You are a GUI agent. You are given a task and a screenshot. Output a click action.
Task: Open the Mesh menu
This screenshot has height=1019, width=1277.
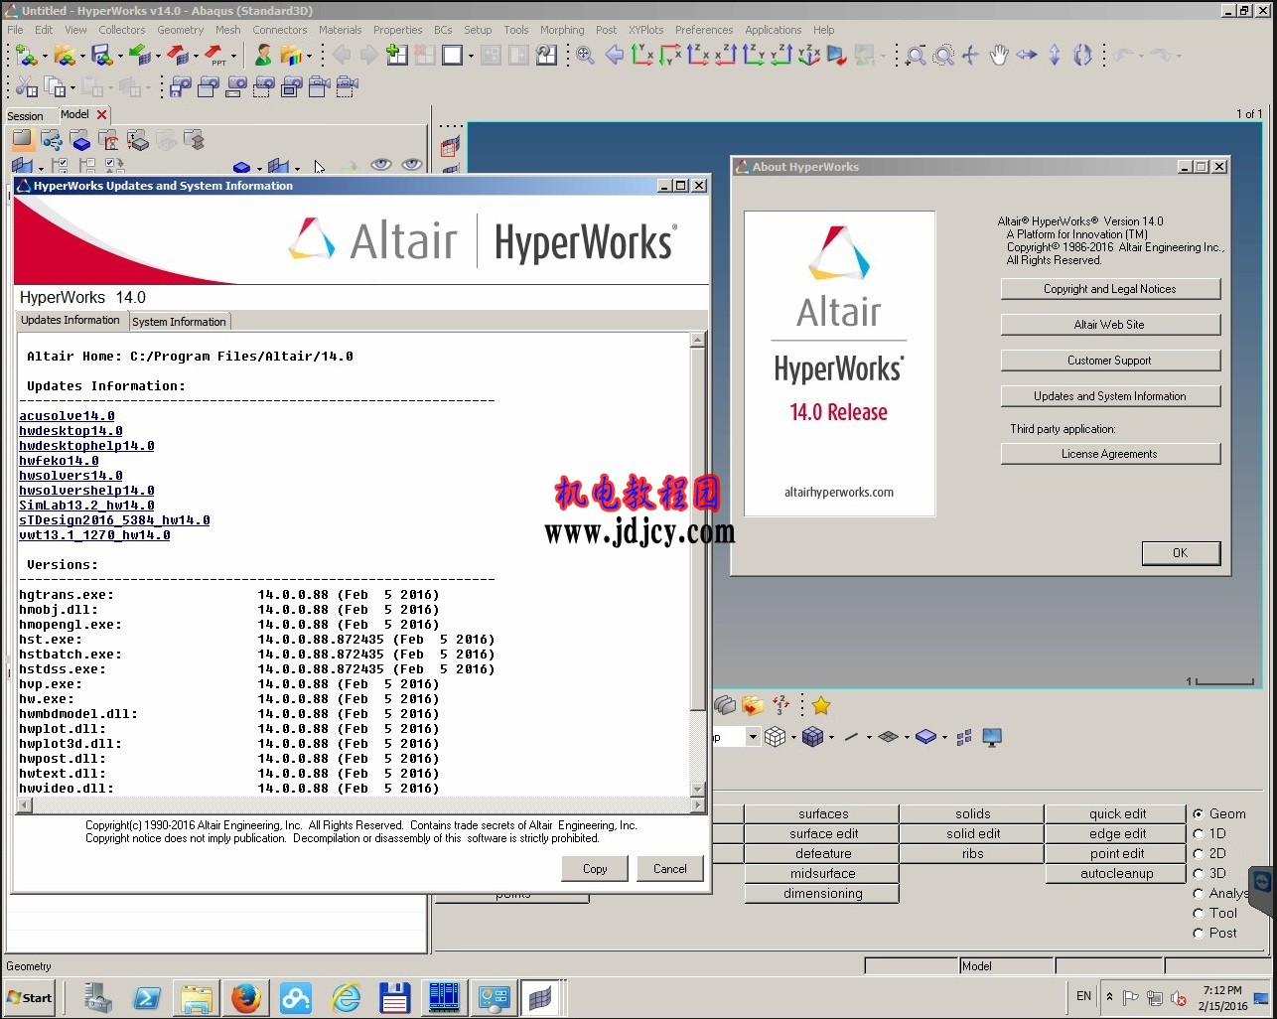[228, 30]
